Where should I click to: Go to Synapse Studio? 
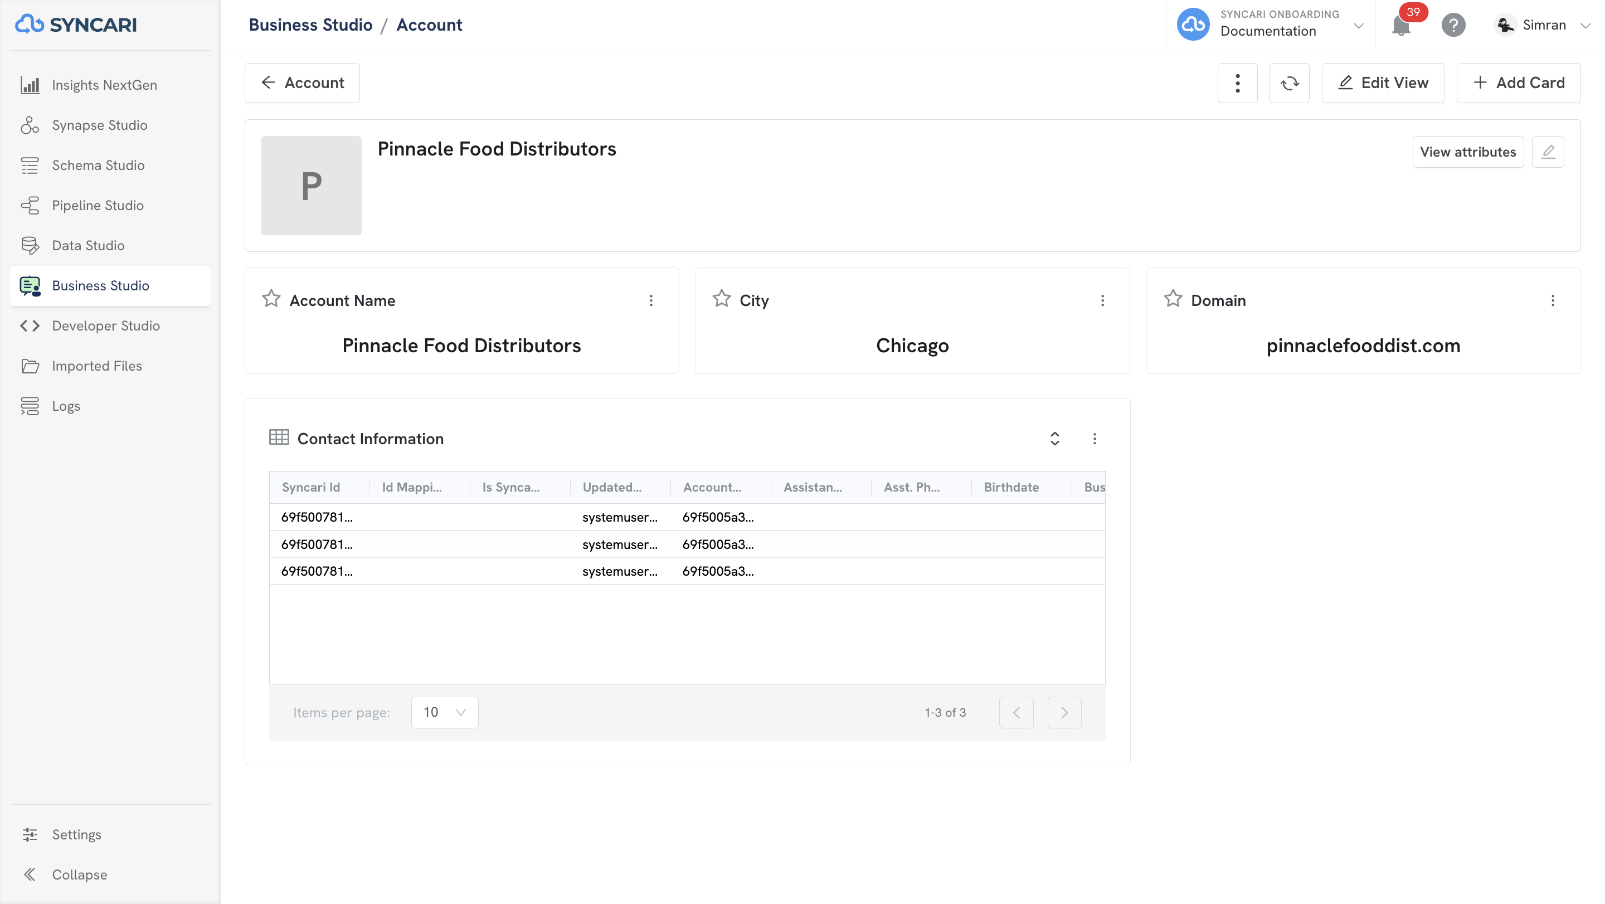coord(110,125)
